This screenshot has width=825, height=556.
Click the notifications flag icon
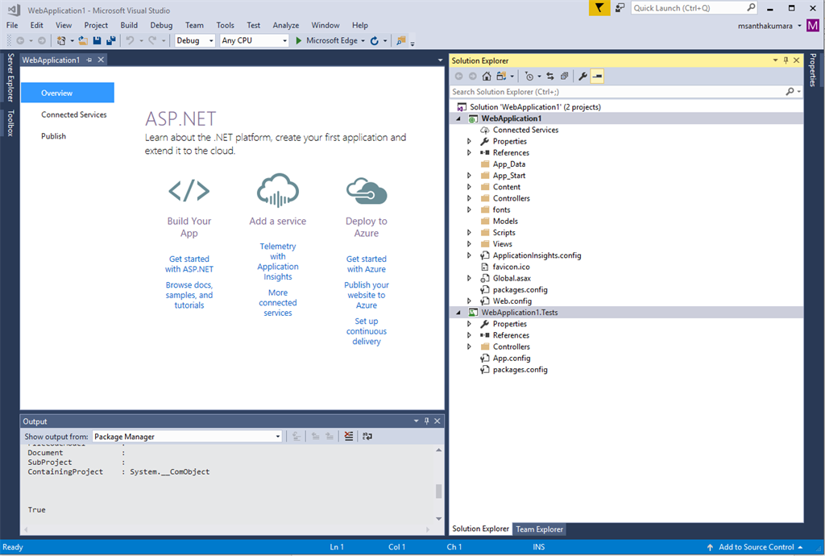pos(599,8)
